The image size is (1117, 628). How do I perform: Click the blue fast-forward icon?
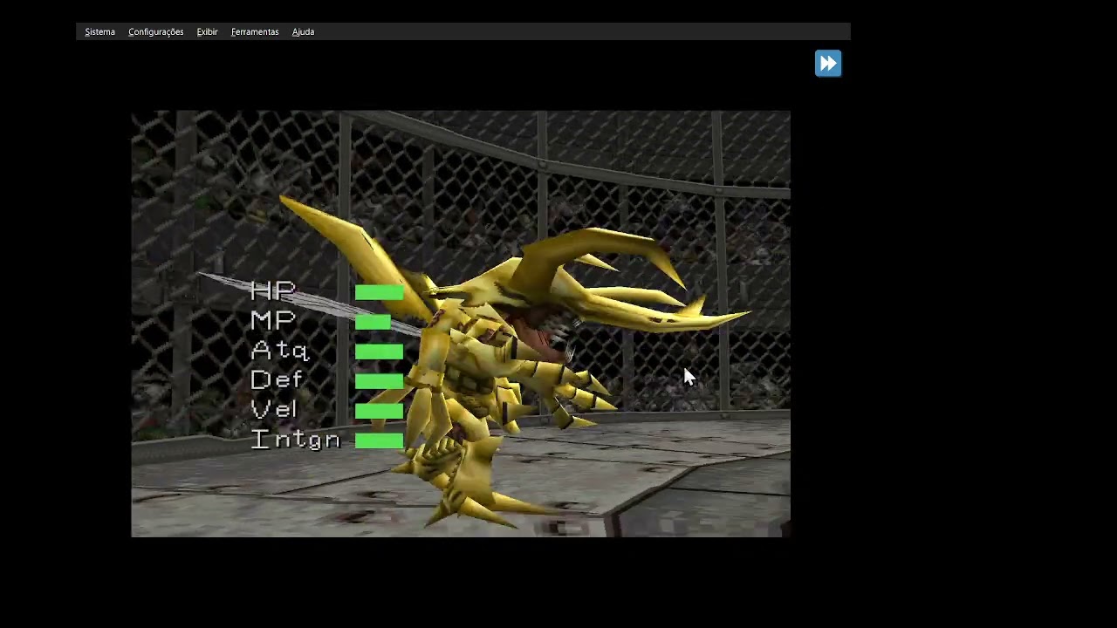pos(828,64)
